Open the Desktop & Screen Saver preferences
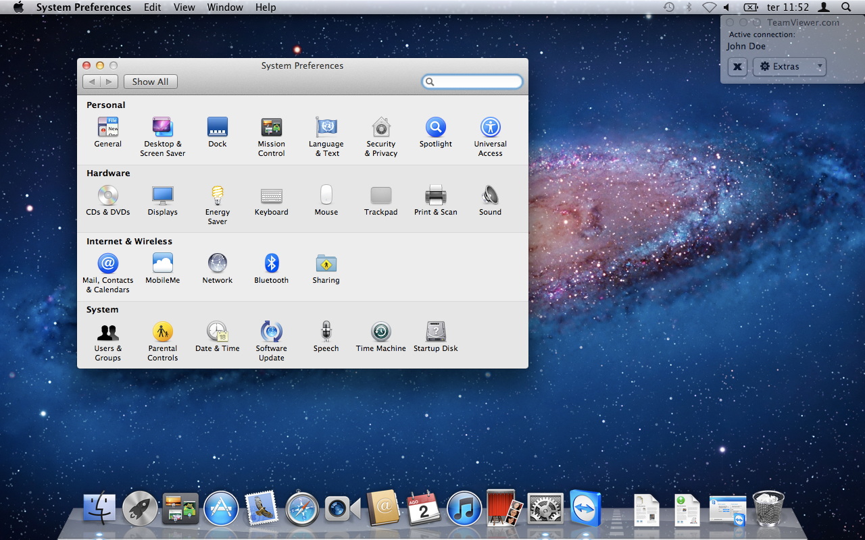Screen dimensions: 865x540 [x=162, y=128]
